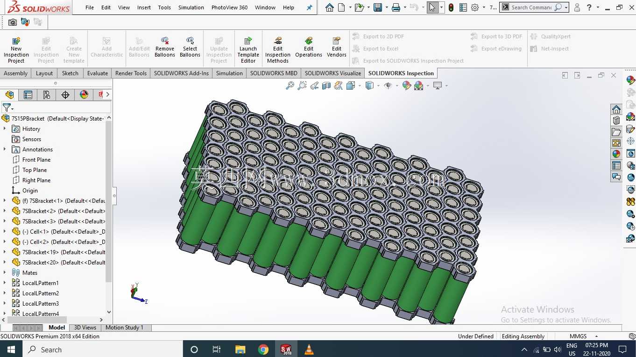Expand the Cell<1> component

pyautogui.click(x=5, y=232)
